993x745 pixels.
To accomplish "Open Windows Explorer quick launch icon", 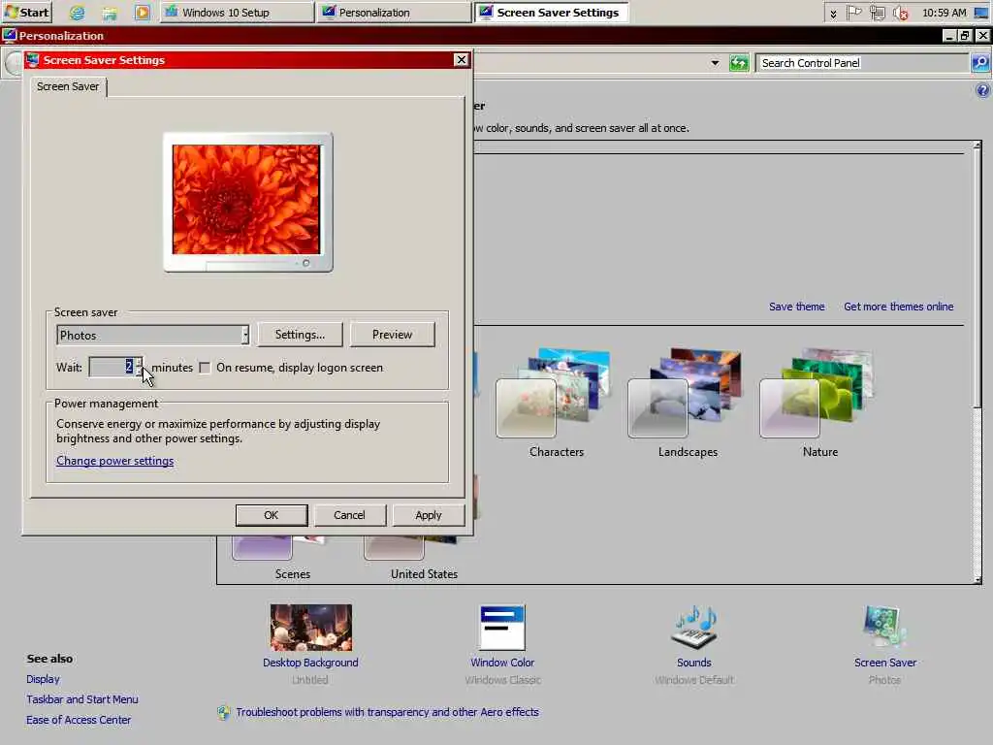I will [x=110, y=12].
